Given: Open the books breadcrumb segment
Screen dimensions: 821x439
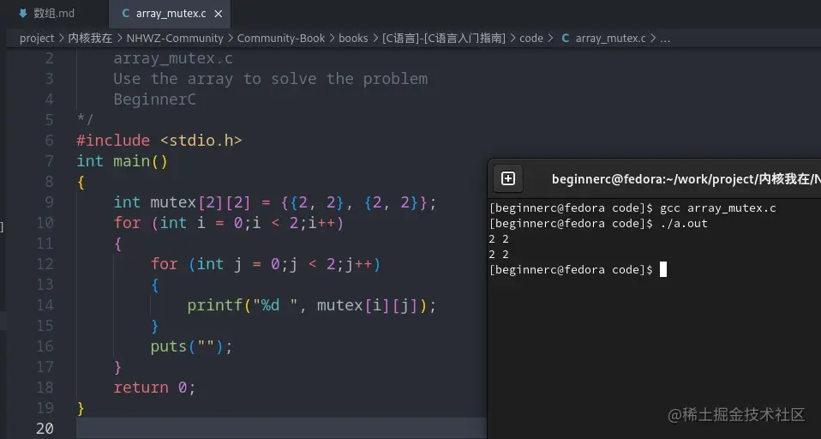Looking at the screenshot, I should pos(353,39).
